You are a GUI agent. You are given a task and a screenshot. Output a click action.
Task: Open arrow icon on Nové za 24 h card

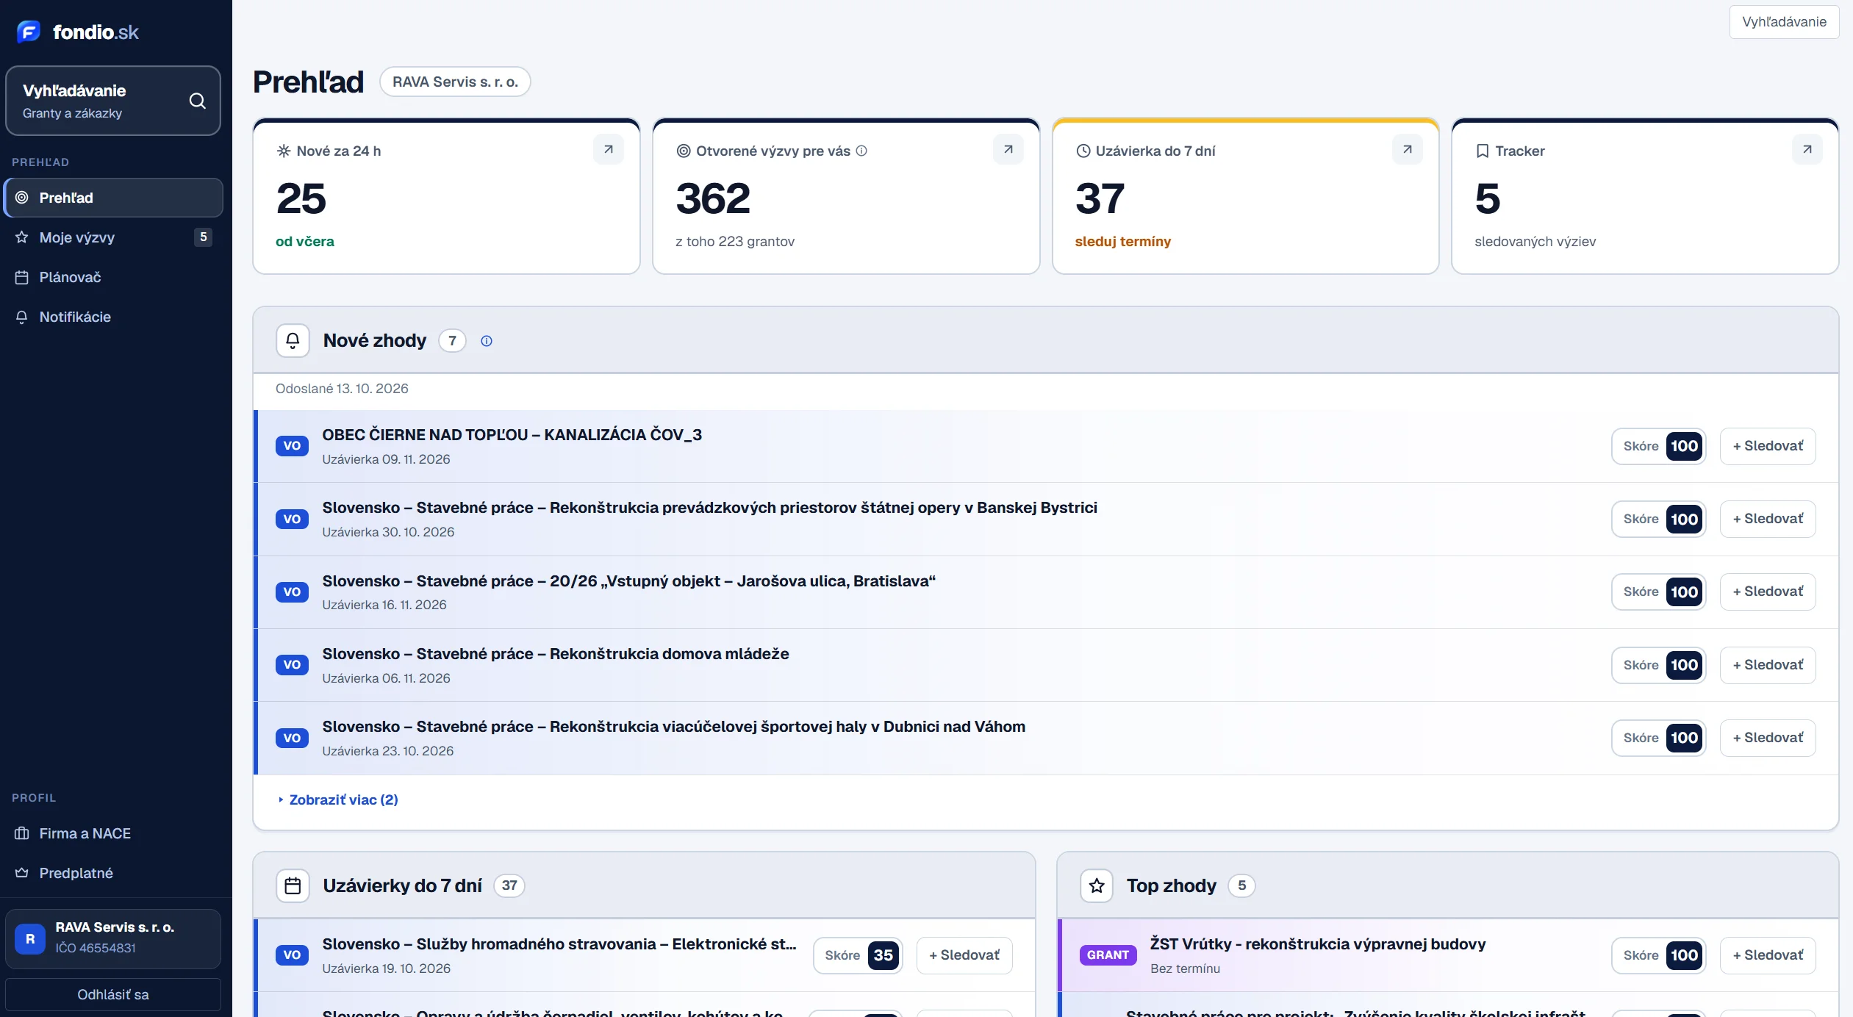(x=609, y=149)
